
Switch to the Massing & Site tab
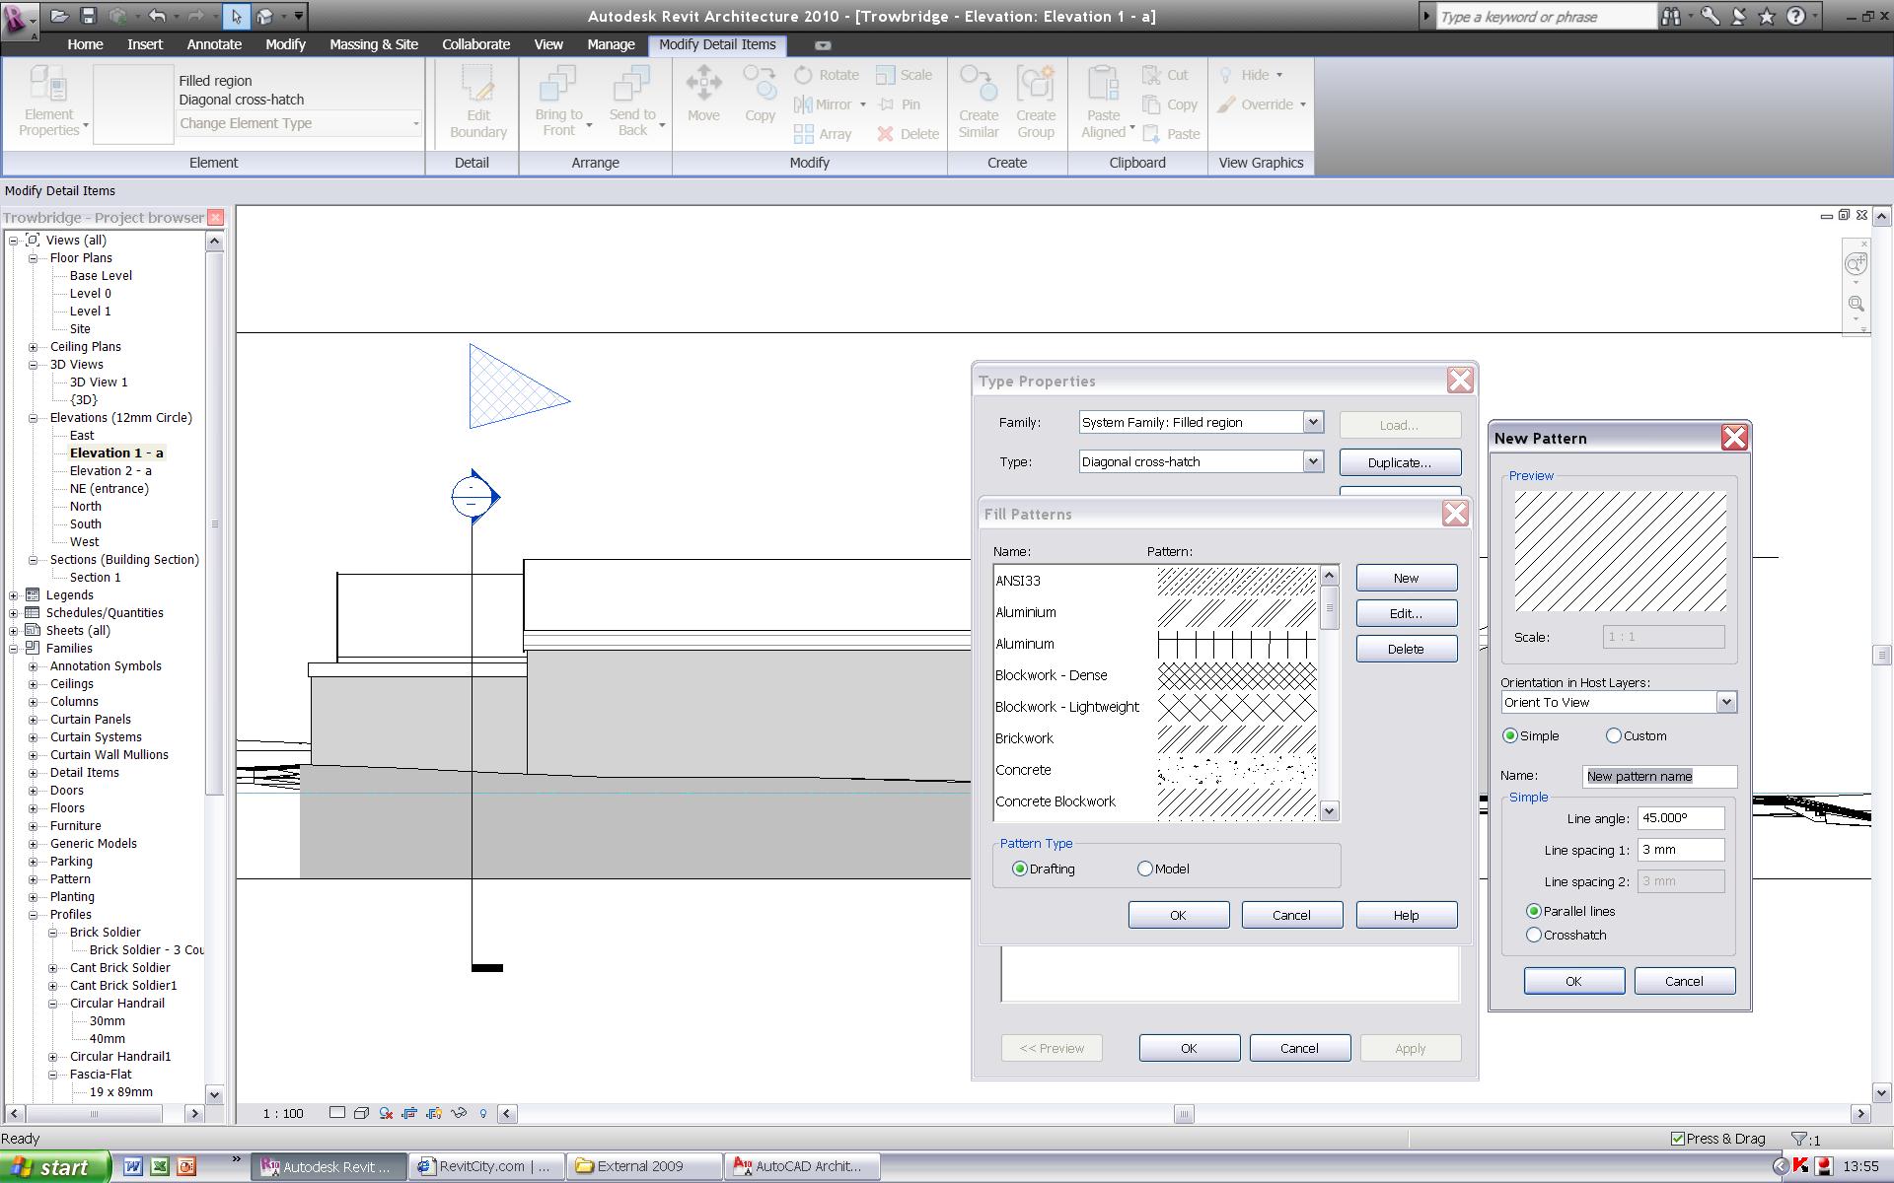tap(373, 44)
